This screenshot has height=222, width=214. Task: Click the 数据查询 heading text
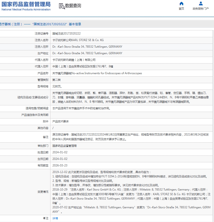[73, 6]
